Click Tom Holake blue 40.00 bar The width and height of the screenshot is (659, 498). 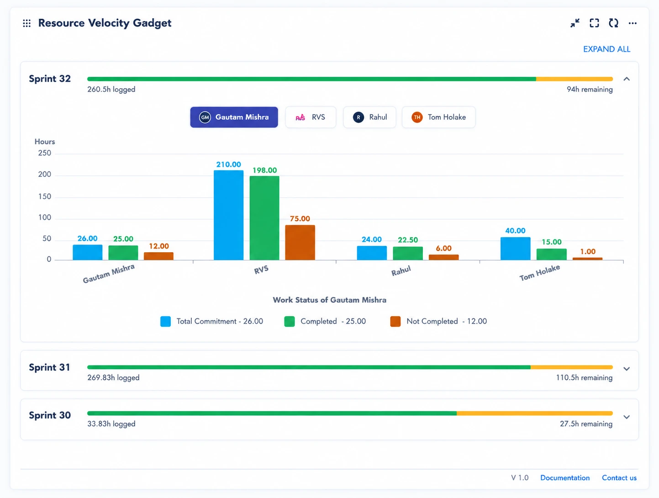point(516,249)
